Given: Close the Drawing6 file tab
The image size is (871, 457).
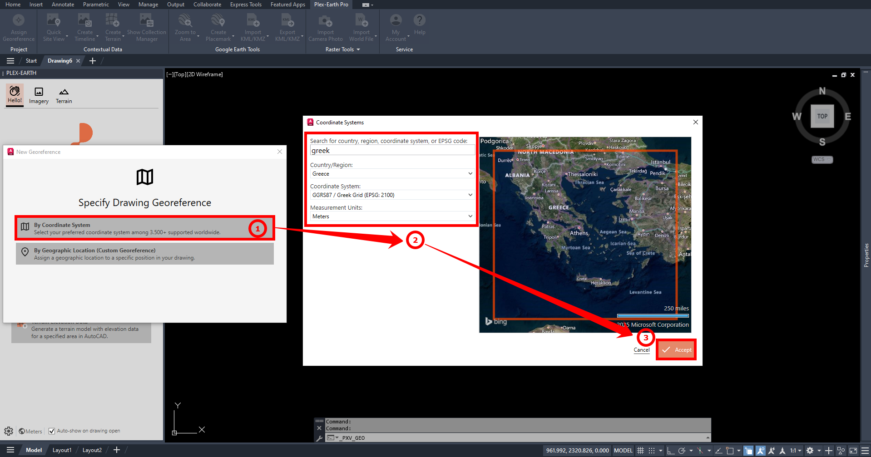Looking at the screenshot, I should [x=78, y=61].
